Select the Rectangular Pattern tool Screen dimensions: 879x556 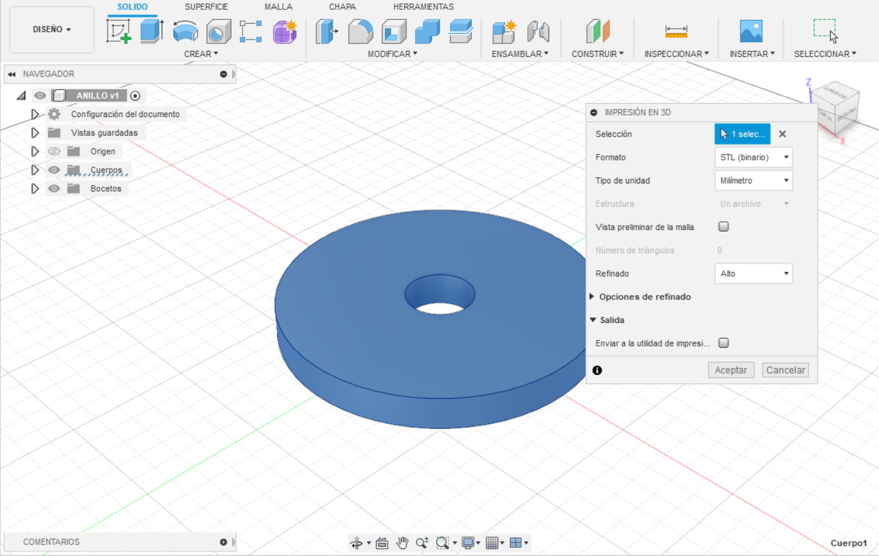(251, 31)
